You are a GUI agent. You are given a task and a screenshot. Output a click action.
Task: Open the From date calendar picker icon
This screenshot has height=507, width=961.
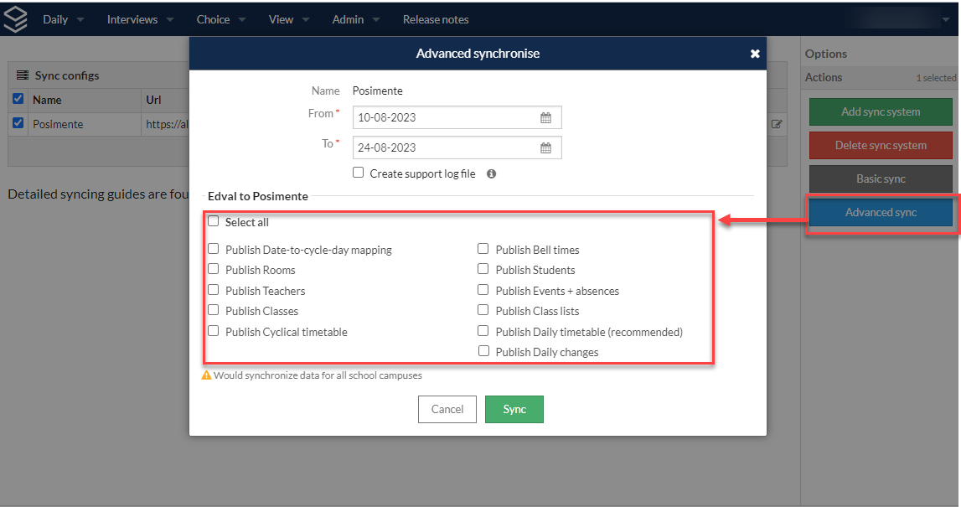tap(545, 117)
